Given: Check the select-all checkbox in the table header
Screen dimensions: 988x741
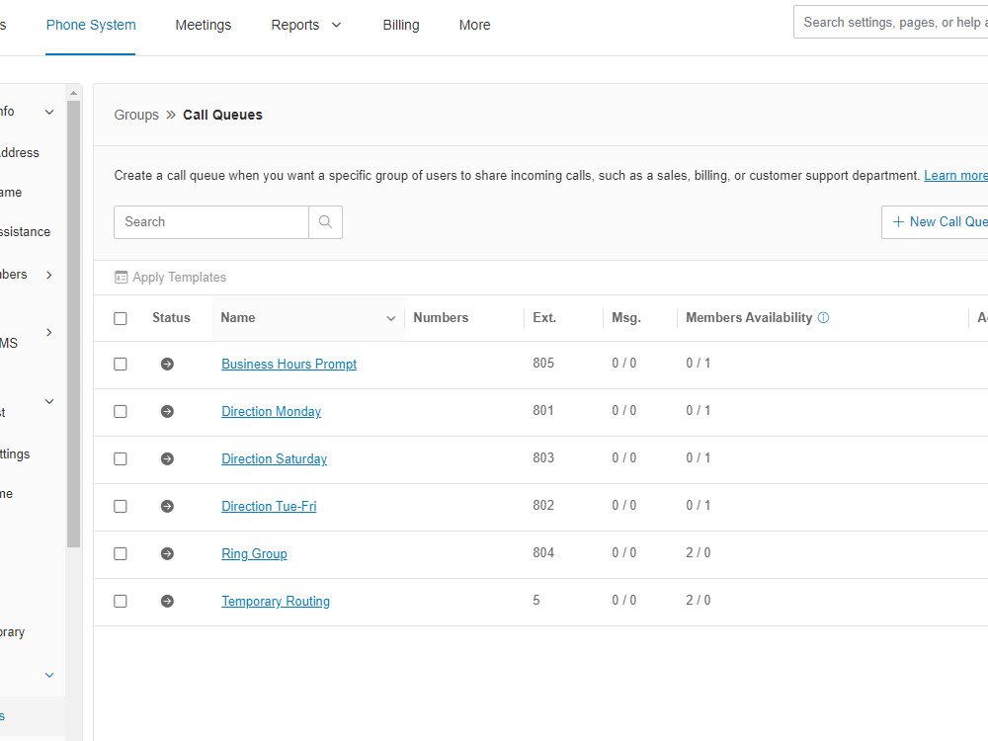Looking at the screenshot, I should [121, 318].
